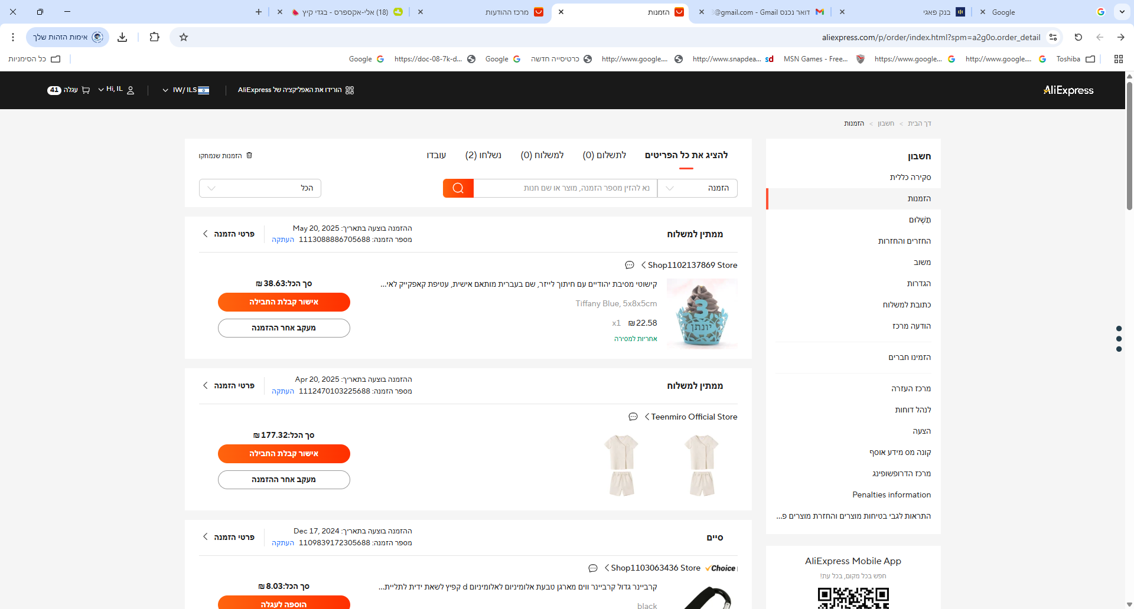
Task: Click the browser address bar URL
Action: point(931,37)
